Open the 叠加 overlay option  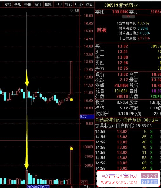tap(18, 4)
